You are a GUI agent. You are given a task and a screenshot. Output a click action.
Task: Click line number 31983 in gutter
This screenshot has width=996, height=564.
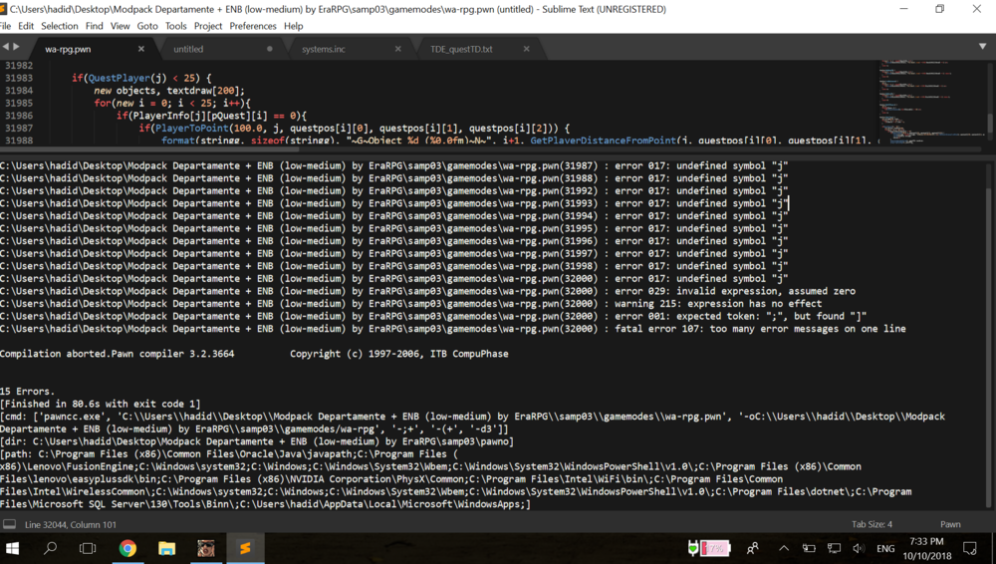coord(18,78)
